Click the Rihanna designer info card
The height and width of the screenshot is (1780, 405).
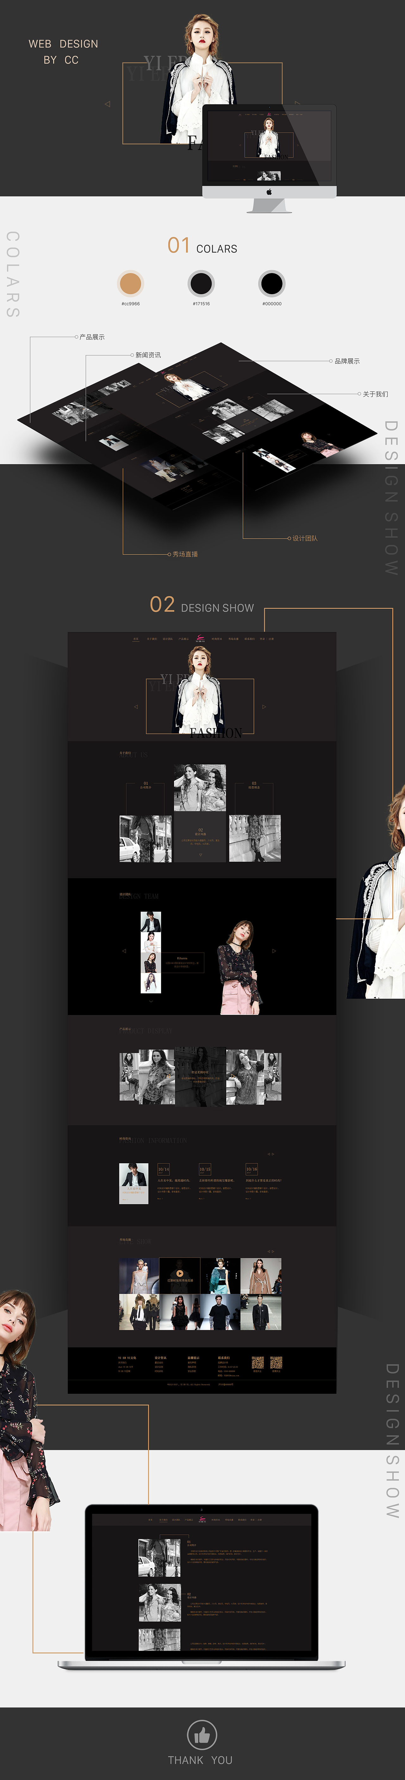182,963
